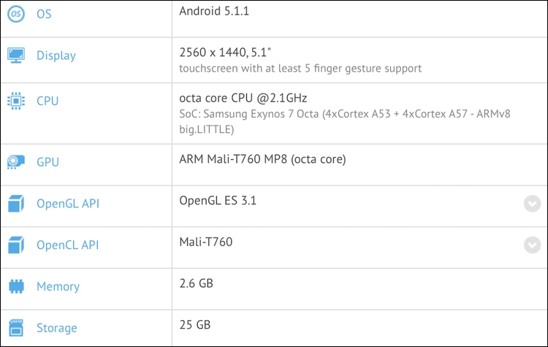This screenshot has width=548, height=347.
Task: Click the Display monitor icon
Action: [16, 56]
